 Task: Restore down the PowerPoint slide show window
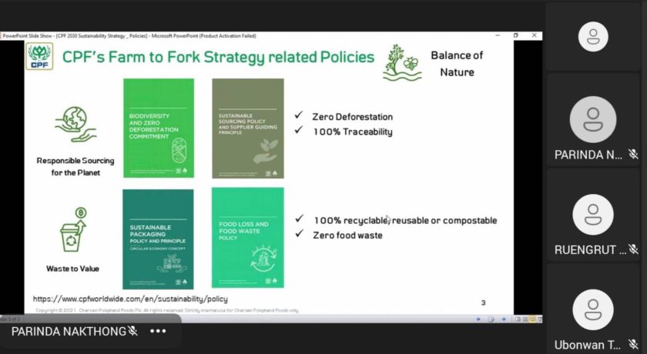(515, 35)
